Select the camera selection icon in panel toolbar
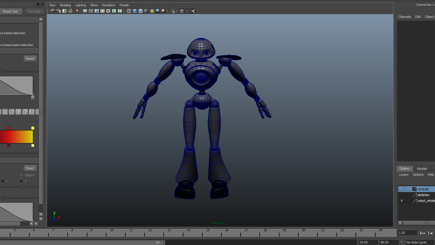This screenshot has height=245, width=435. [x=52, y=11]
